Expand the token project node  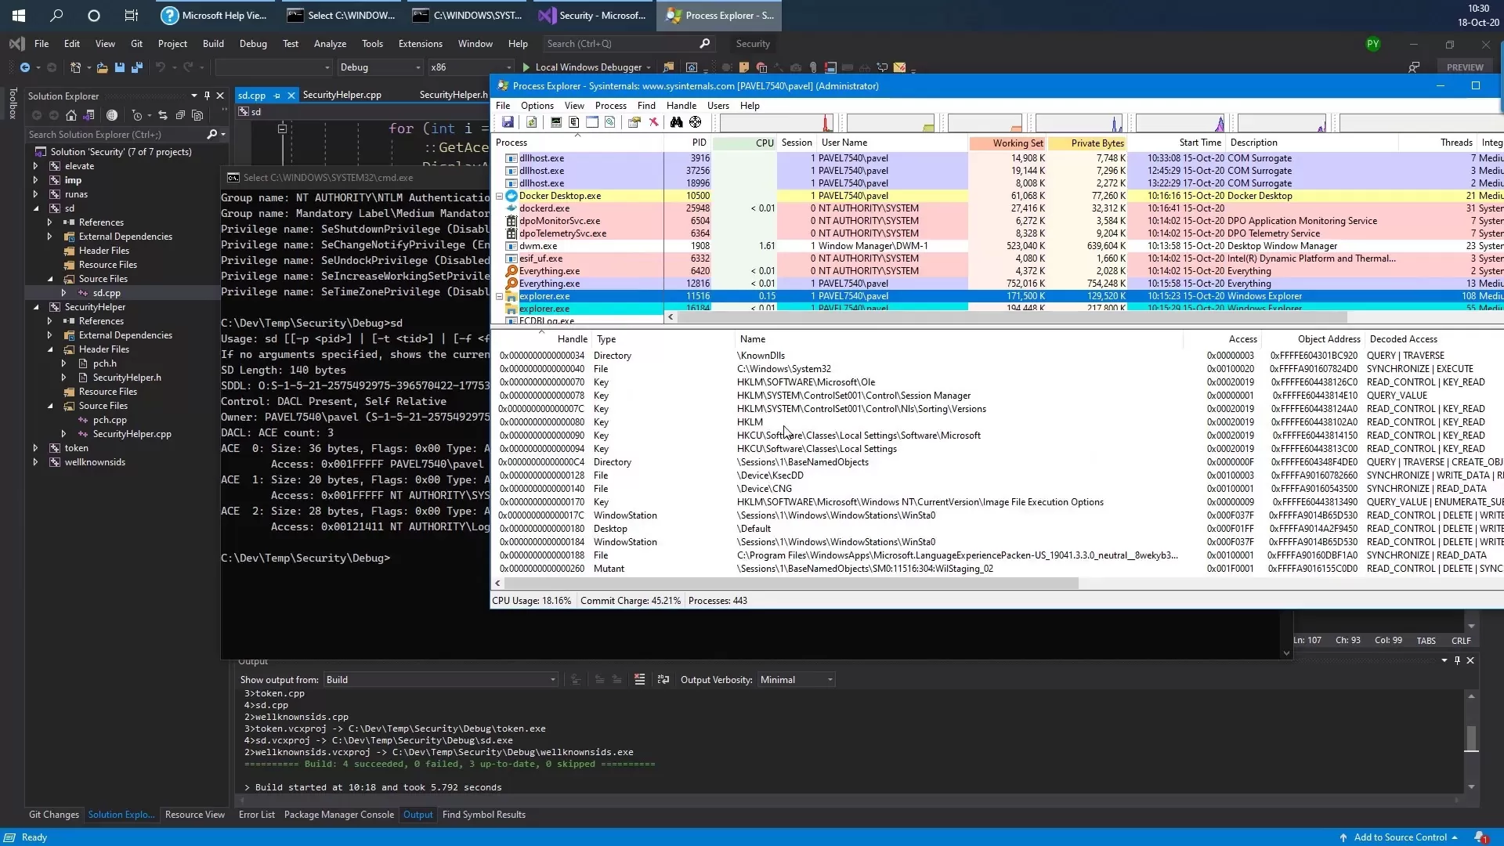[x=35, y=448]
